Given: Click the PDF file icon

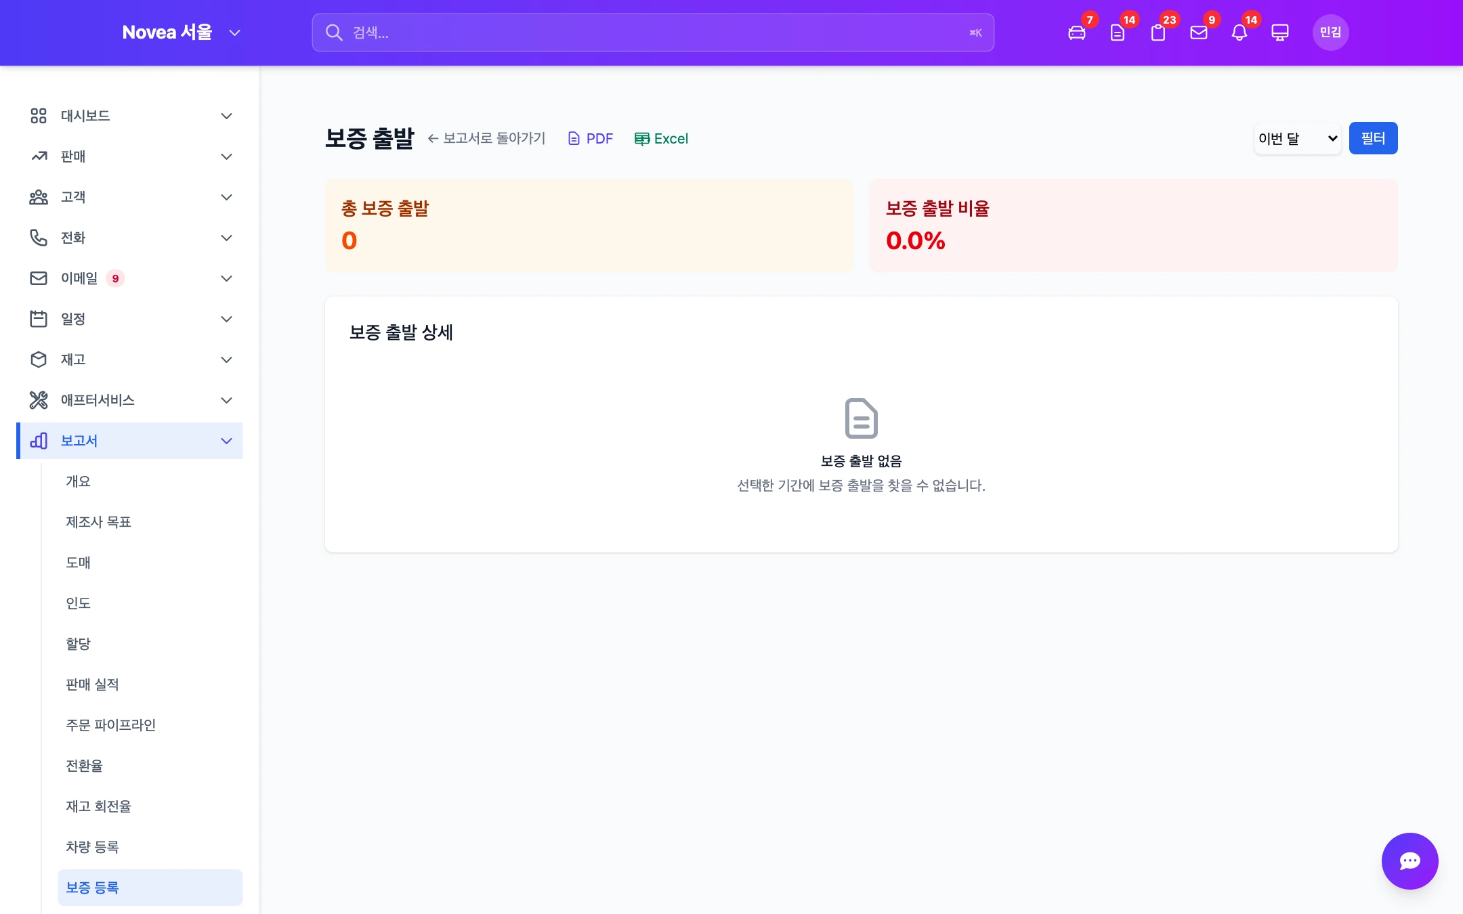Looking at the screenshot, I should [574, 139].
